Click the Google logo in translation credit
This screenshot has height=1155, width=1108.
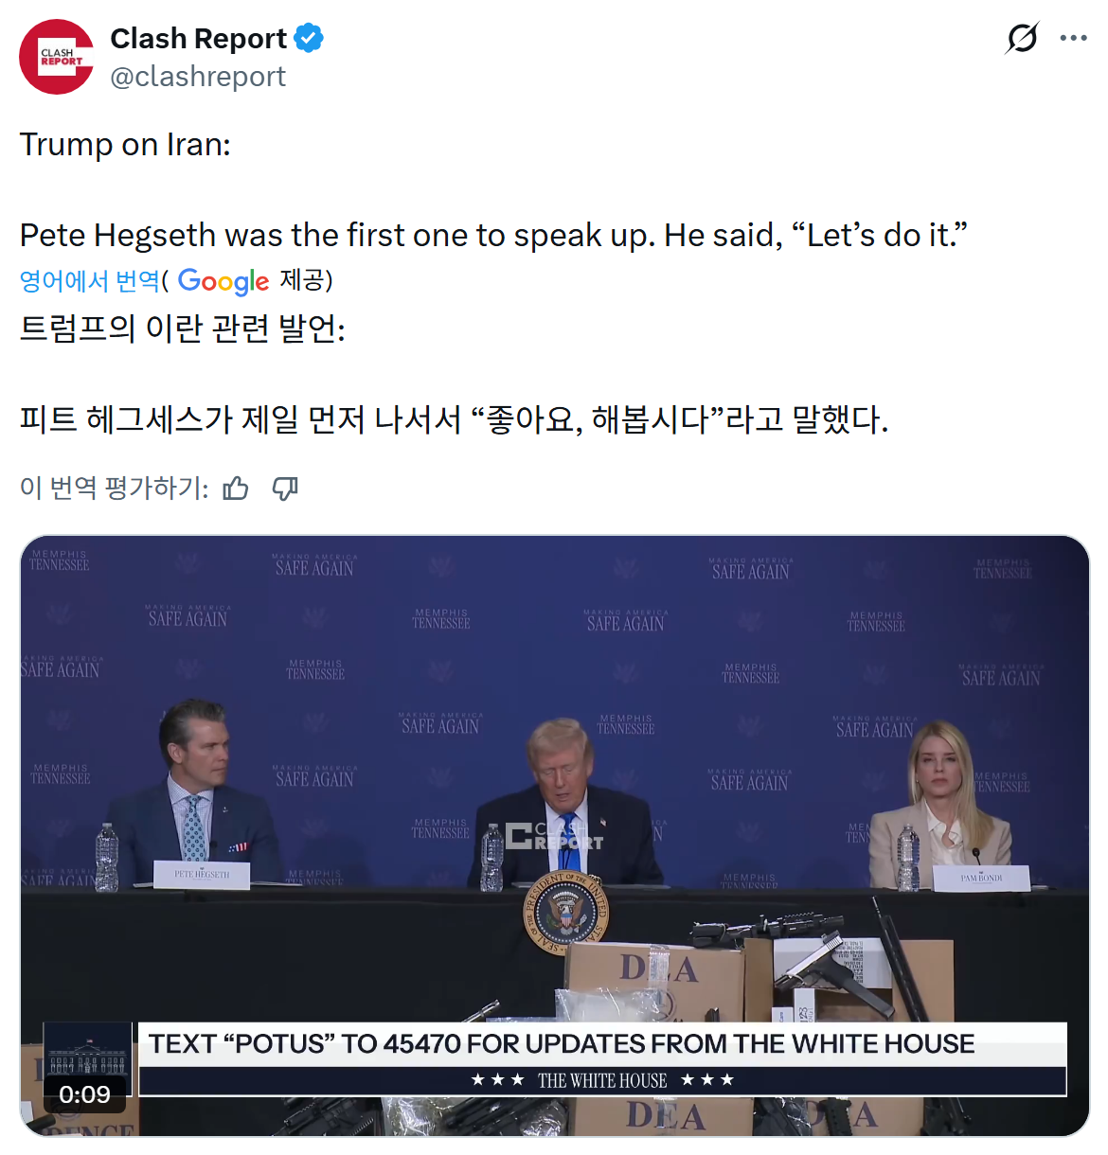point(223,281)
